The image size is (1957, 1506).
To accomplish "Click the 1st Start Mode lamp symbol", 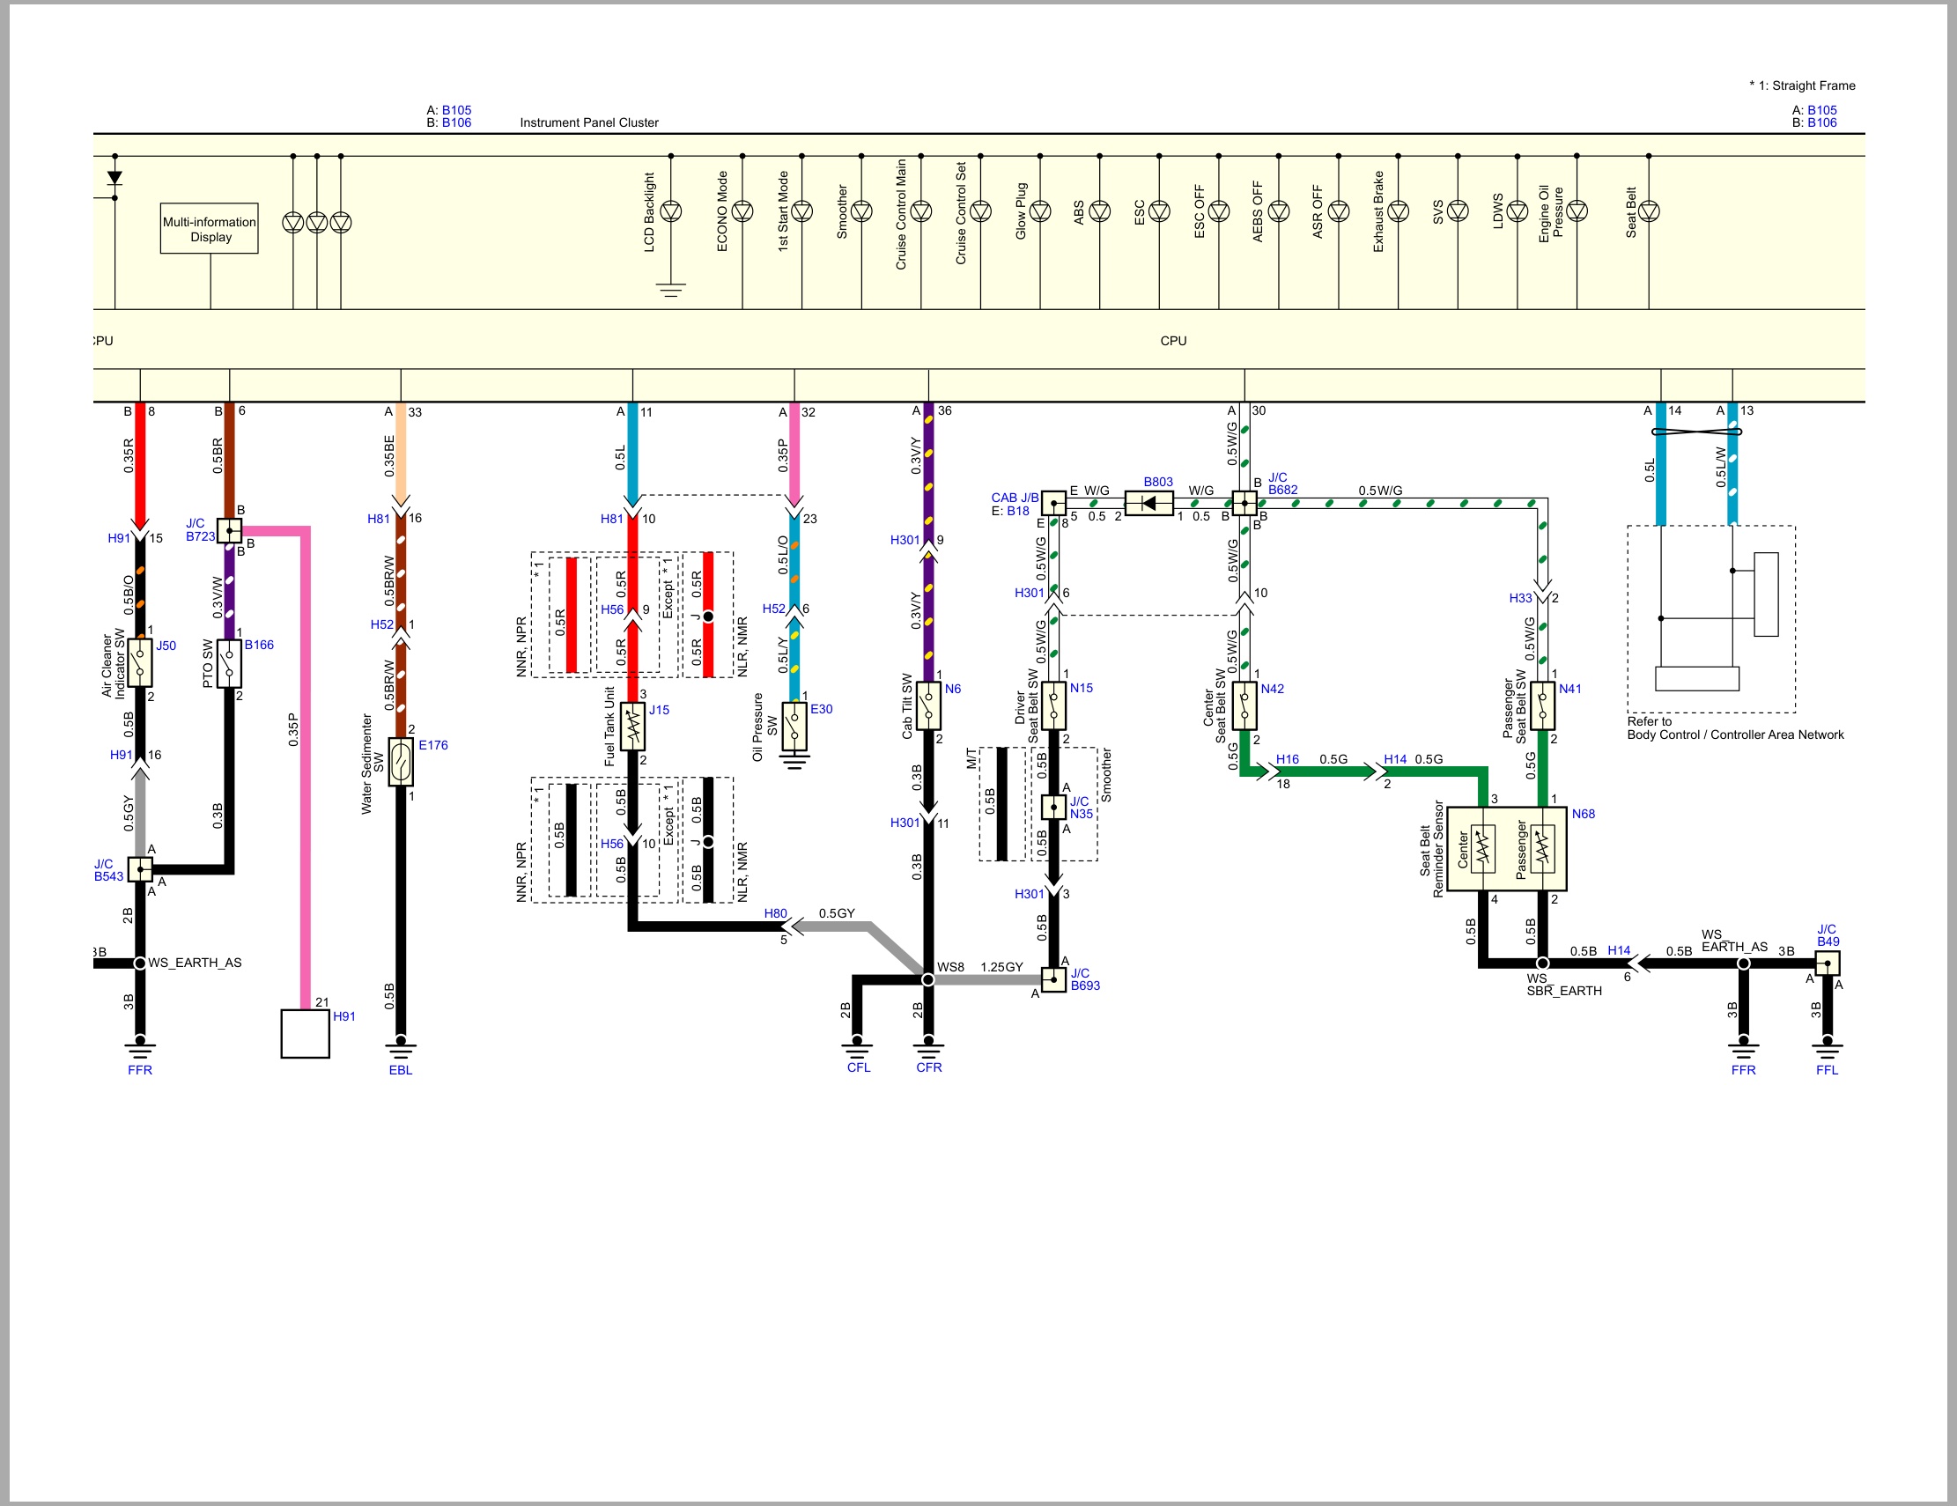I will tap(802, 211).
